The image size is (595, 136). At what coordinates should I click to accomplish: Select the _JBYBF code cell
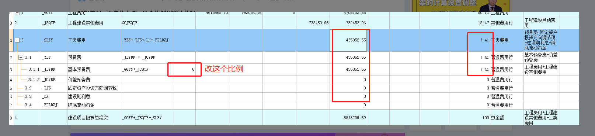point(54,70)
